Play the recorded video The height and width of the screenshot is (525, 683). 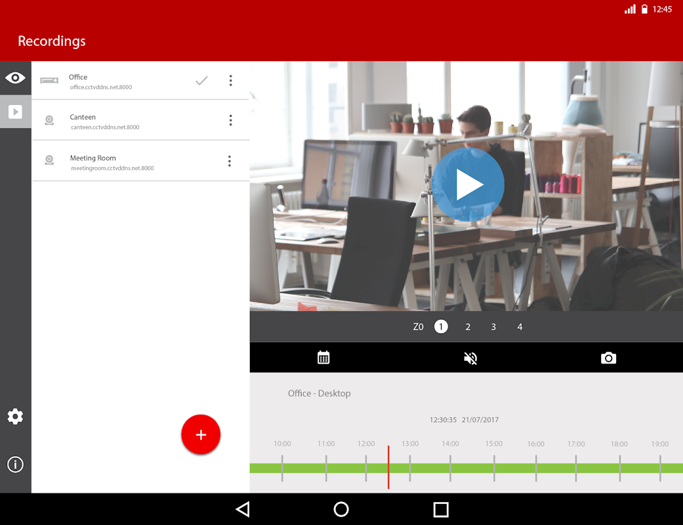(x=468, y=184)
